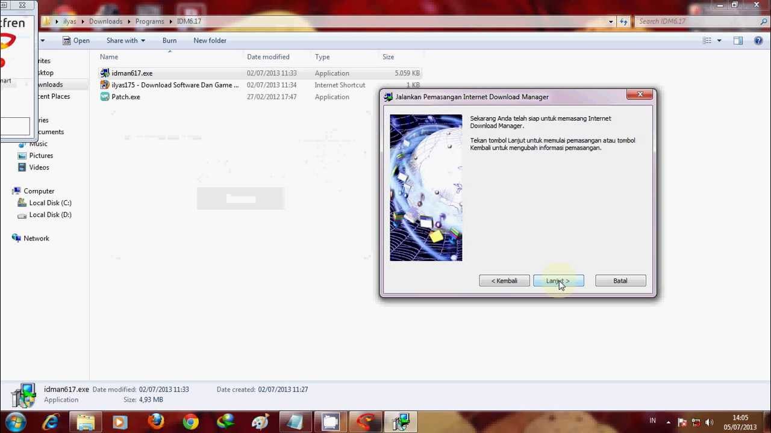Image resolution: width=771 pixels, height=433 pixels.
Task: Open the address bar history dropdown
Action: [x=611, y=22]
